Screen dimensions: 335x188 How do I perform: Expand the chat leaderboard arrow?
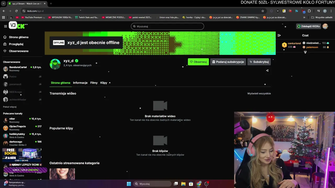click(x=305, y=52)
